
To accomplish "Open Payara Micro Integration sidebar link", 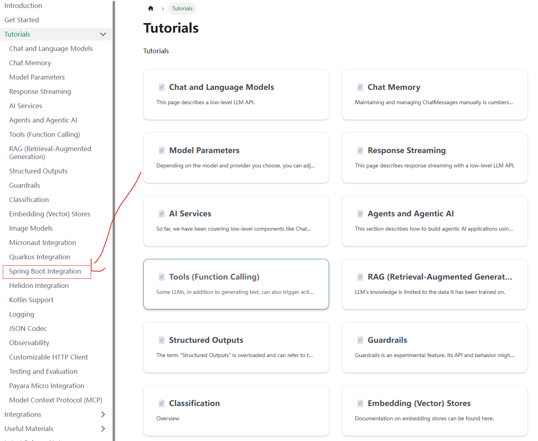I will click(x=47, y=386).
